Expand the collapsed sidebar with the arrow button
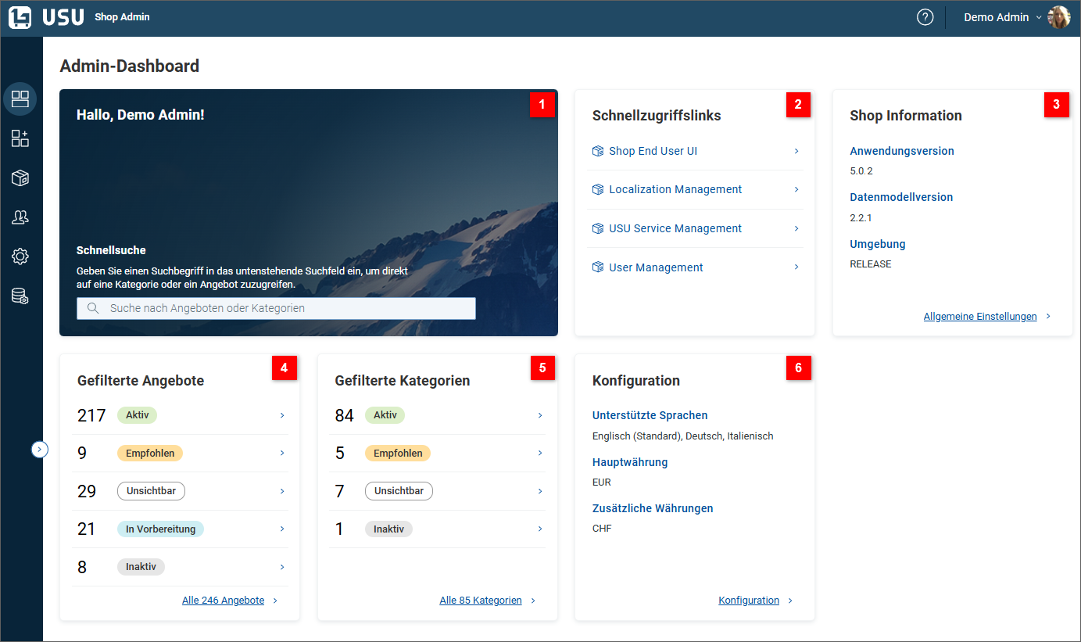The width and height of the screenshot is (1081, 642). pos(40,449)
